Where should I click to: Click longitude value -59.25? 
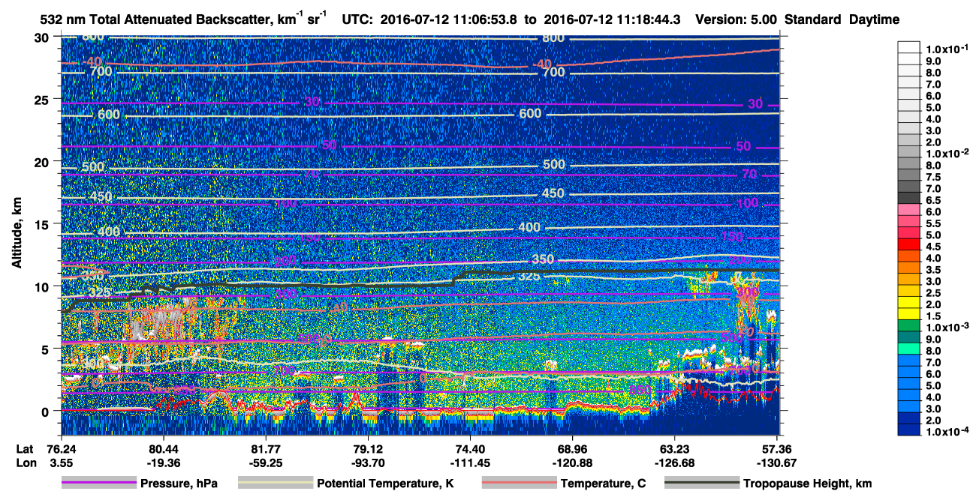pyautogui.click(x=266, y=463)
